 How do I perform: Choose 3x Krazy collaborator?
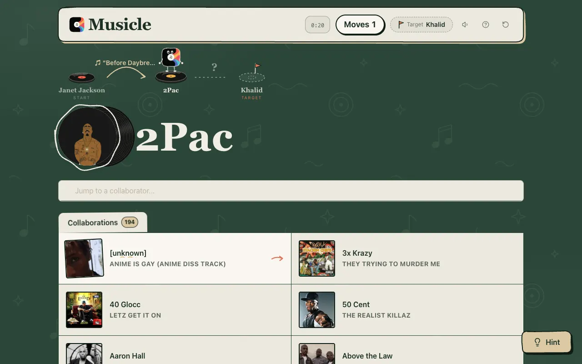[407, 258]
